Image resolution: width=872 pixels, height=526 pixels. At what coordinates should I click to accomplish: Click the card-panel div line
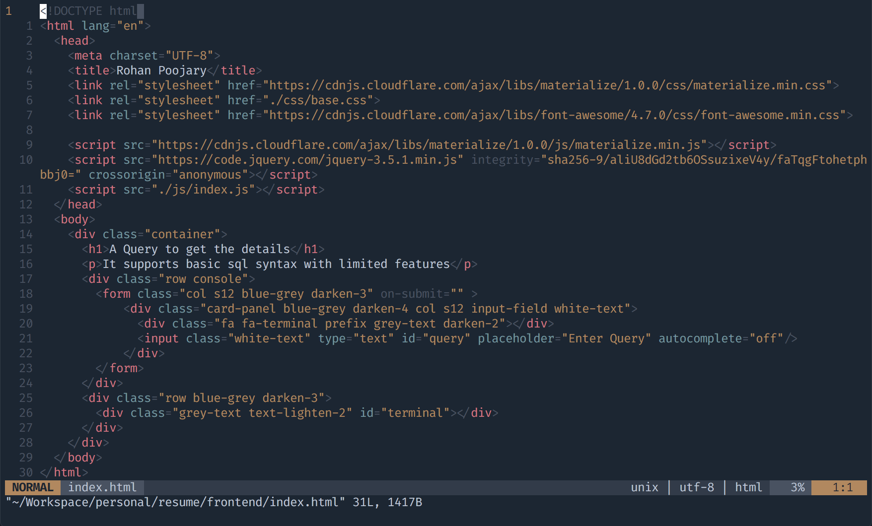click(x=380, y=309)
